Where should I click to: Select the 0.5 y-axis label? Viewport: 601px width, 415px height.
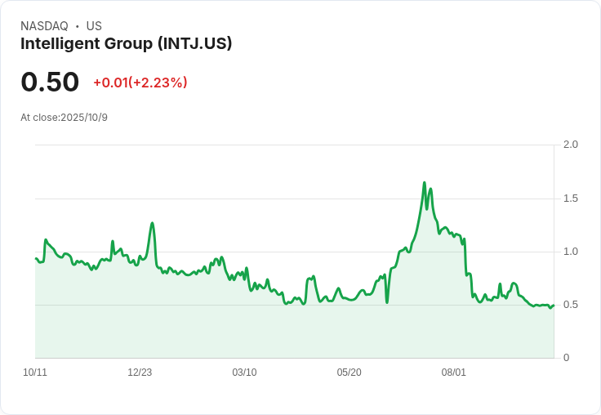coord(571,305)
